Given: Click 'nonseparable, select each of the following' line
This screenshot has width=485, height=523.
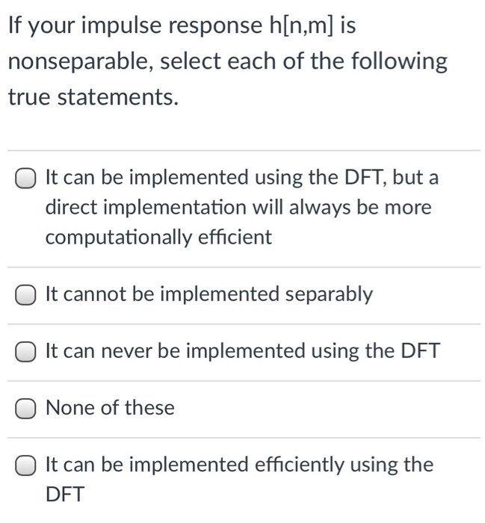Looking at the screenshot, I should click(227, 62).
